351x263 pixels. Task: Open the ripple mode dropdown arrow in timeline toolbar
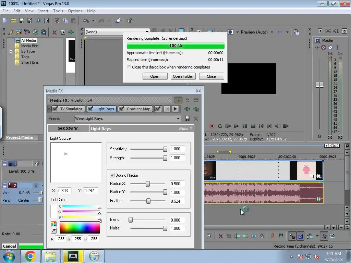pos(317,236)
